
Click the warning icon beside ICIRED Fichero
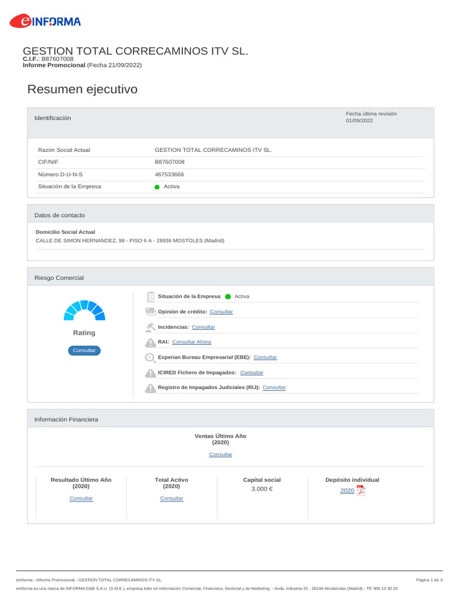tap(151, 373)
